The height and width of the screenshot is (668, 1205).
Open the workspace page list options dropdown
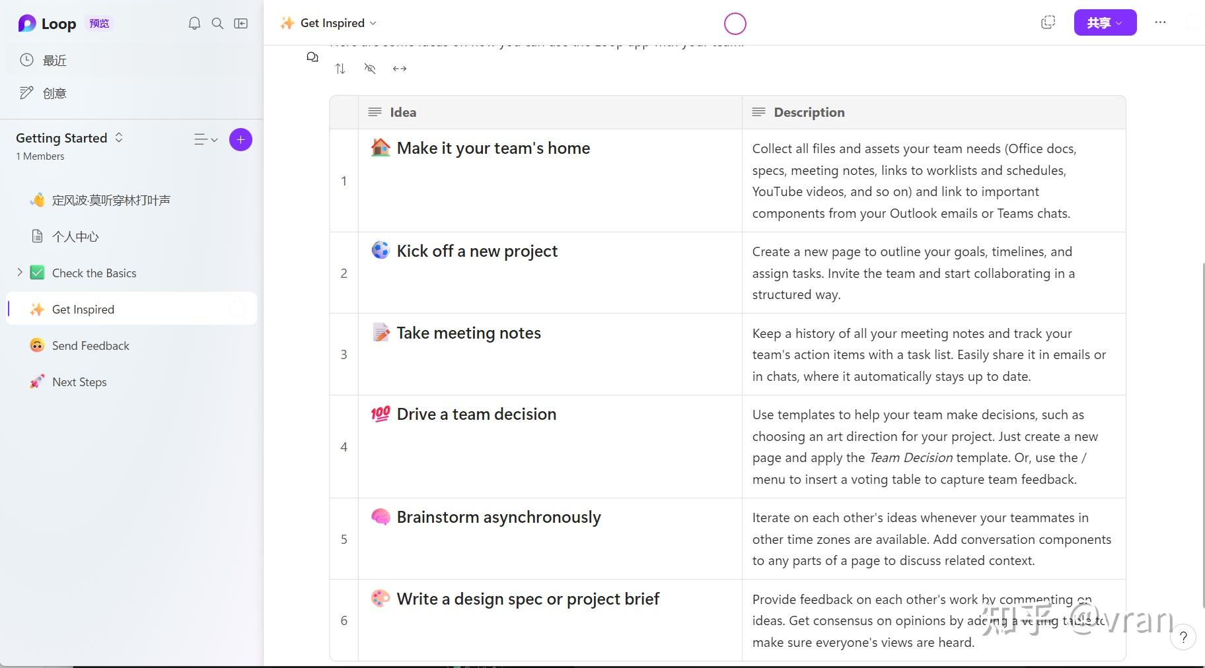[x=206, y=139]
